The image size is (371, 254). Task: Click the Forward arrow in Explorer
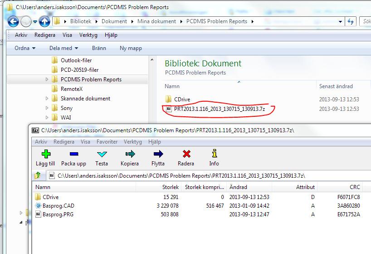coord(26,21)
